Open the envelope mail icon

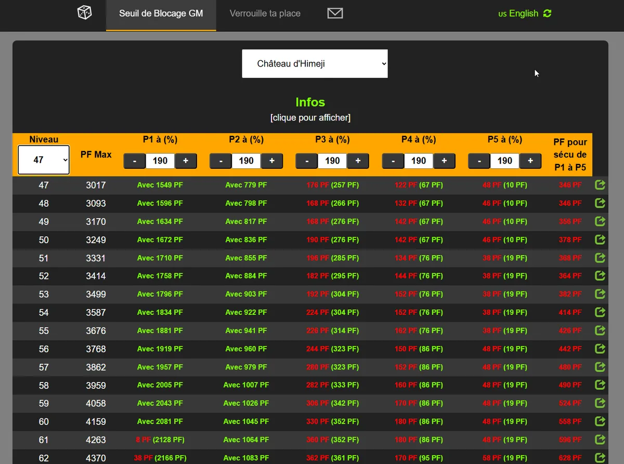pyautogui.click(x=335, y=14)
